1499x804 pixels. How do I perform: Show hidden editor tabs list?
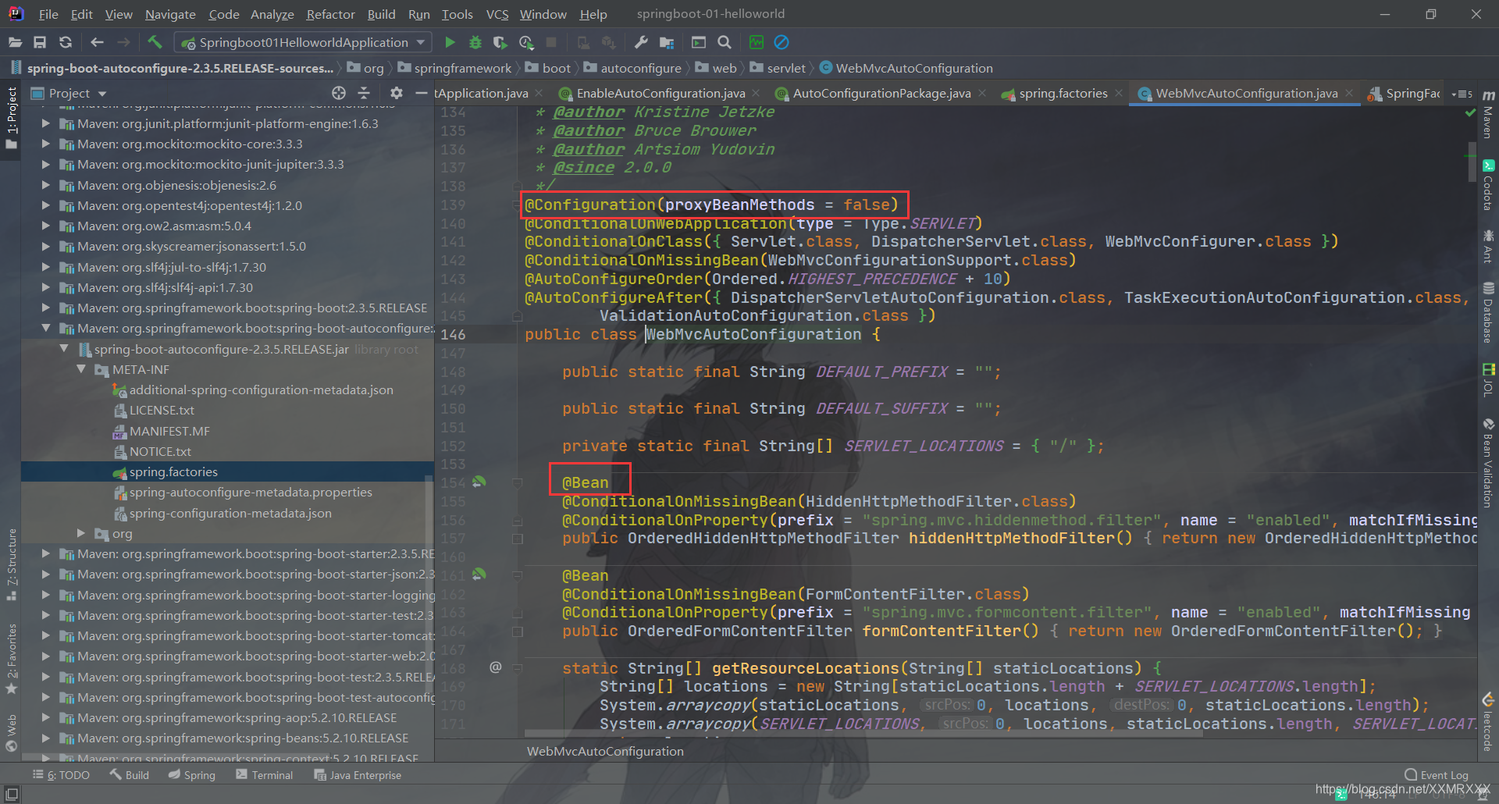point(1462,94)
